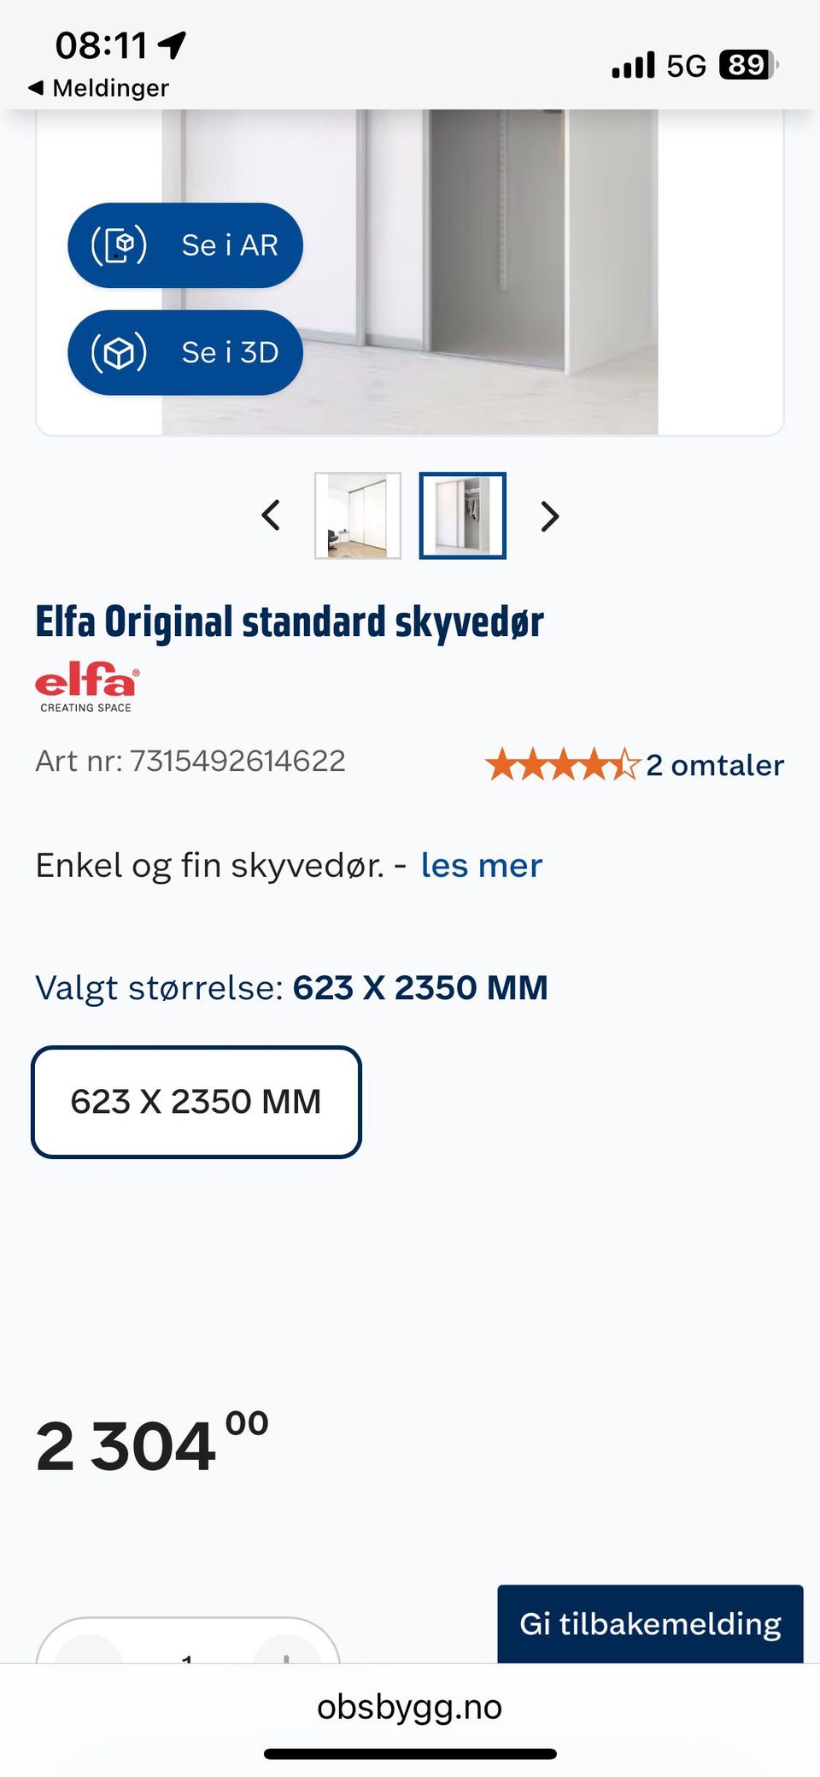Increase quantity with the plus button

click(x=286, y=1651)
